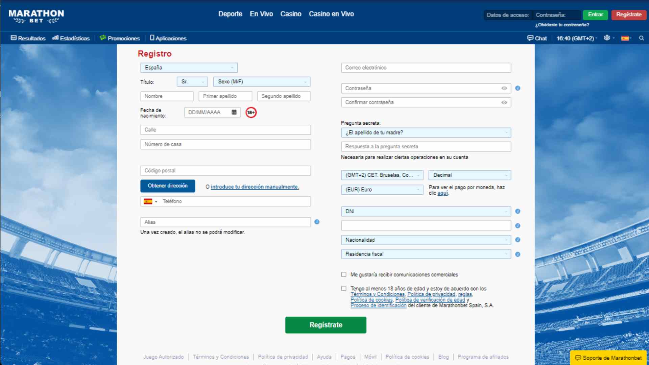The image size is (649, 365).
Task: Open the settings gear icon
Action: [607, 38]
